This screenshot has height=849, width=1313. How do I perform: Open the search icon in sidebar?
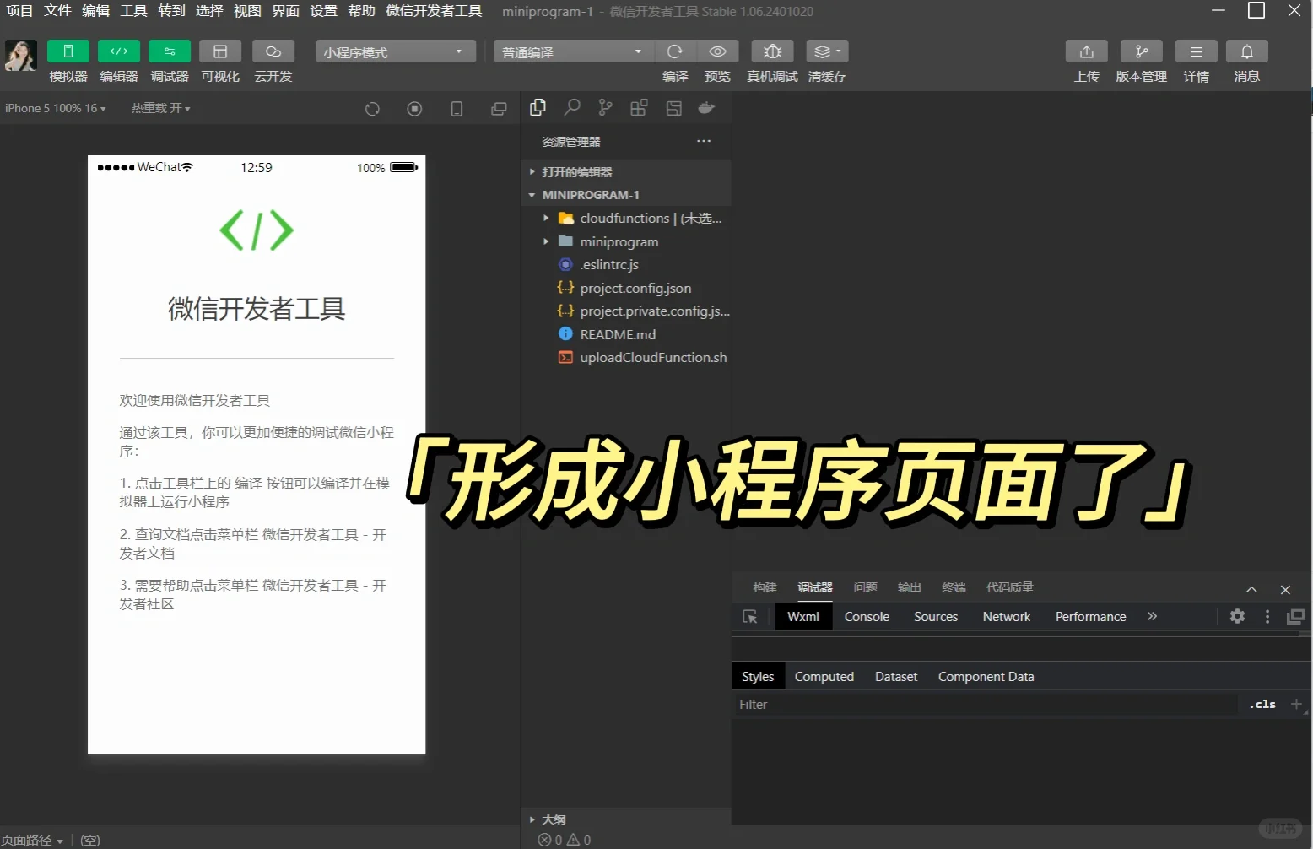(572, 108)
